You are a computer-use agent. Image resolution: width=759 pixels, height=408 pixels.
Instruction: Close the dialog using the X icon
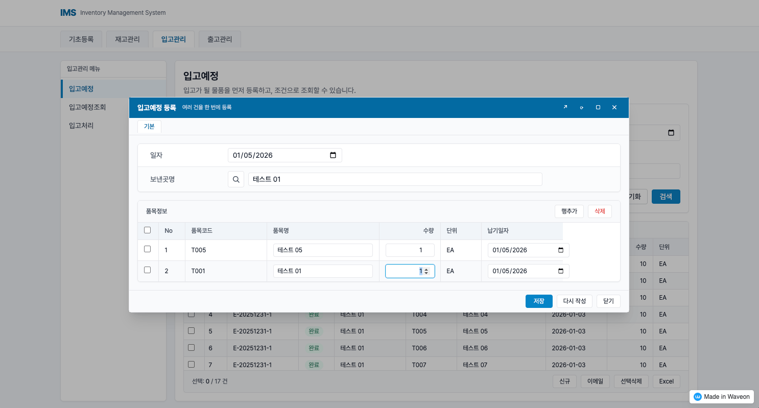point(614,107)
